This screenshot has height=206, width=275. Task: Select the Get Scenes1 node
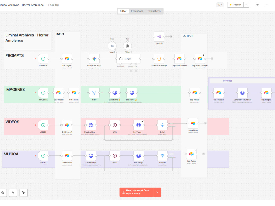67,125
